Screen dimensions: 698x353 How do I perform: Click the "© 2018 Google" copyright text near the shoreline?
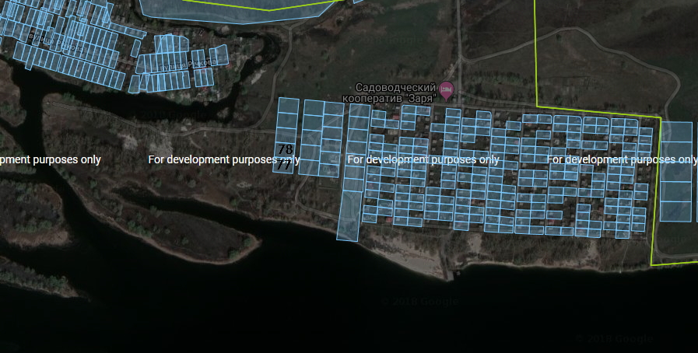[x=420, y=302]
